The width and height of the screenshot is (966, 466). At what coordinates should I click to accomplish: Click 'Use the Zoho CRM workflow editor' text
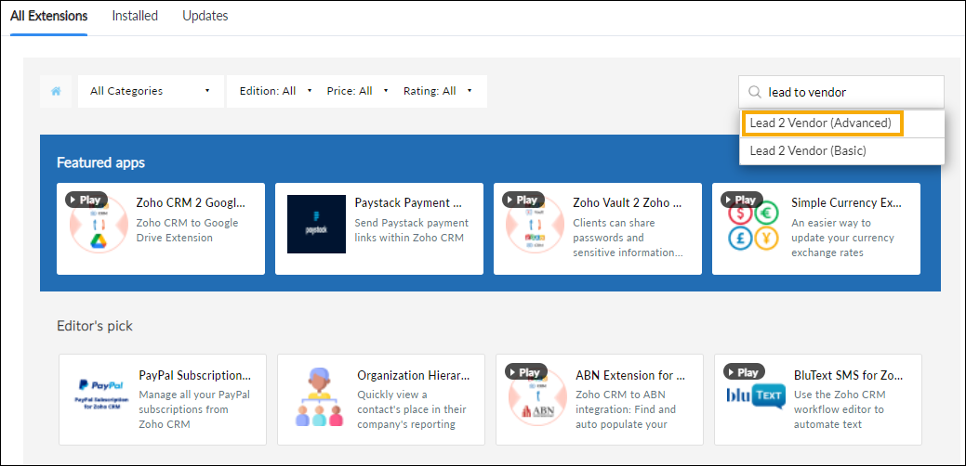(x=839, y=409)
